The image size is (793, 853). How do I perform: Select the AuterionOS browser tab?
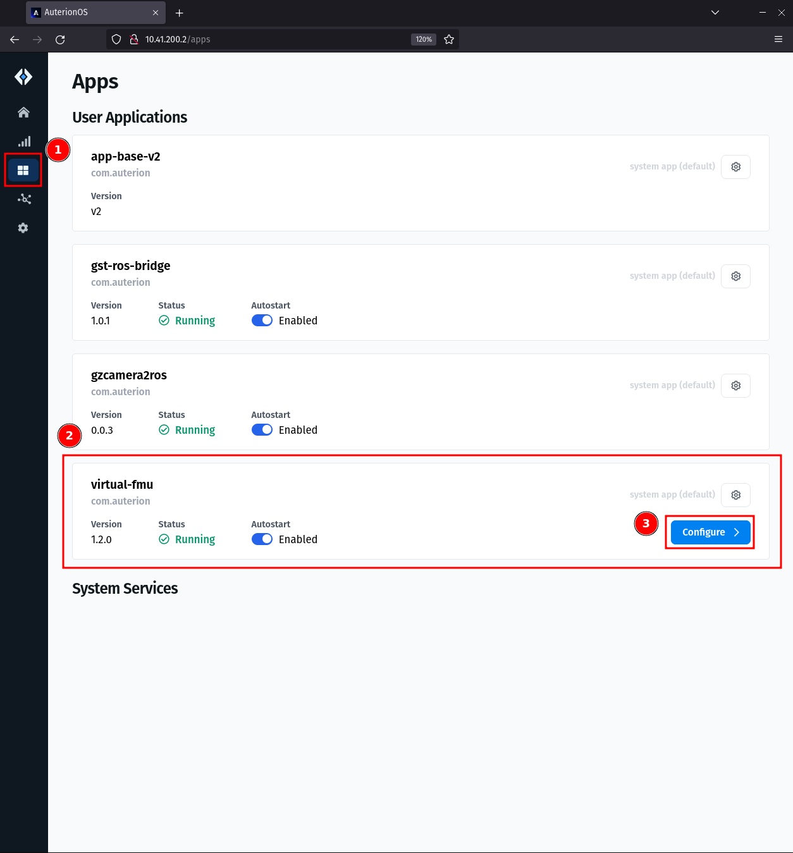pyautogui.click(x=95, y=13)
